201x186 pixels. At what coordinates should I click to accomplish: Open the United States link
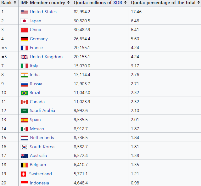pos(43,12)
